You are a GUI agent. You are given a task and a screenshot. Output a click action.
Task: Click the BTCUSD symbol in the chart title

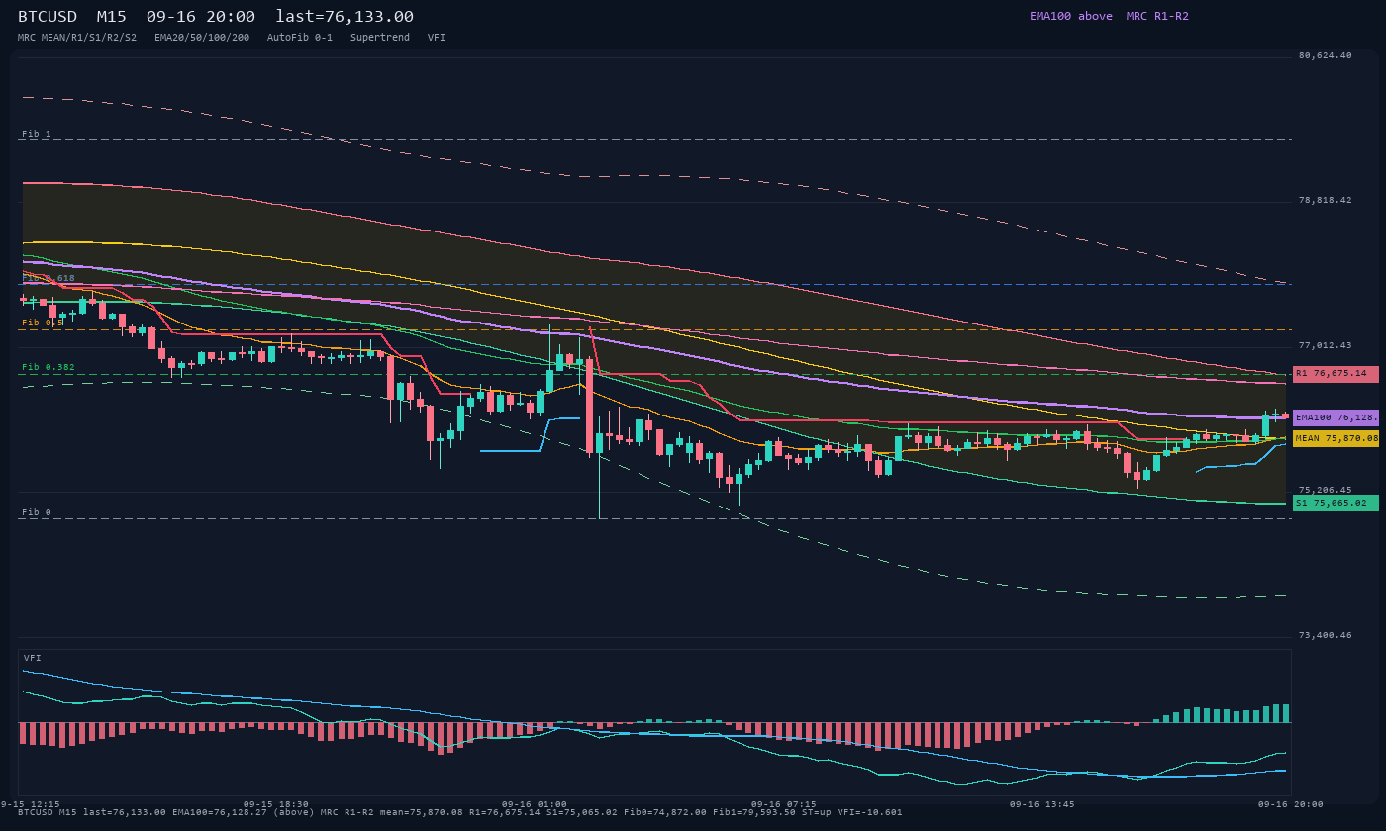click(48, 16)
